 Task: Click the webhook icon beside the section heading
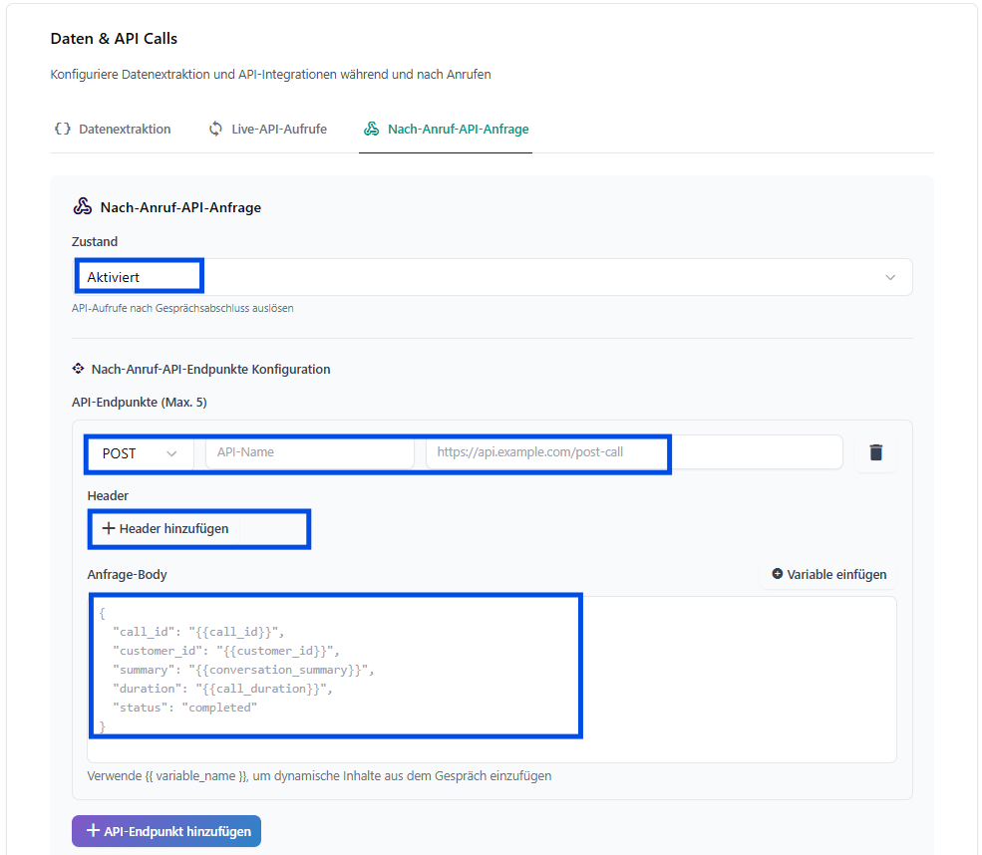83,207
